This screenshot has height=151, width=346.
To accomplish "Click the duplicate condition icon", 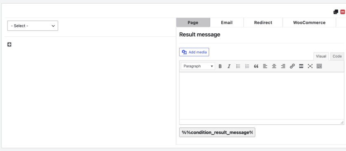I will point(336,12).
